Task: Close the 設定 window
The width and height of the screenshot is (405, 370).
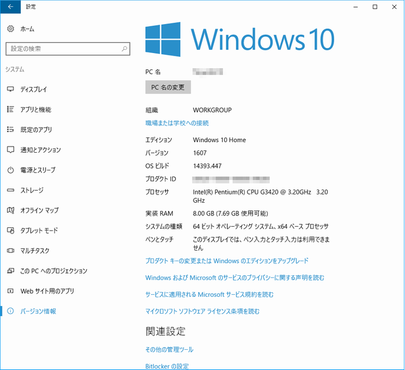Action: [x=394, y=7]
